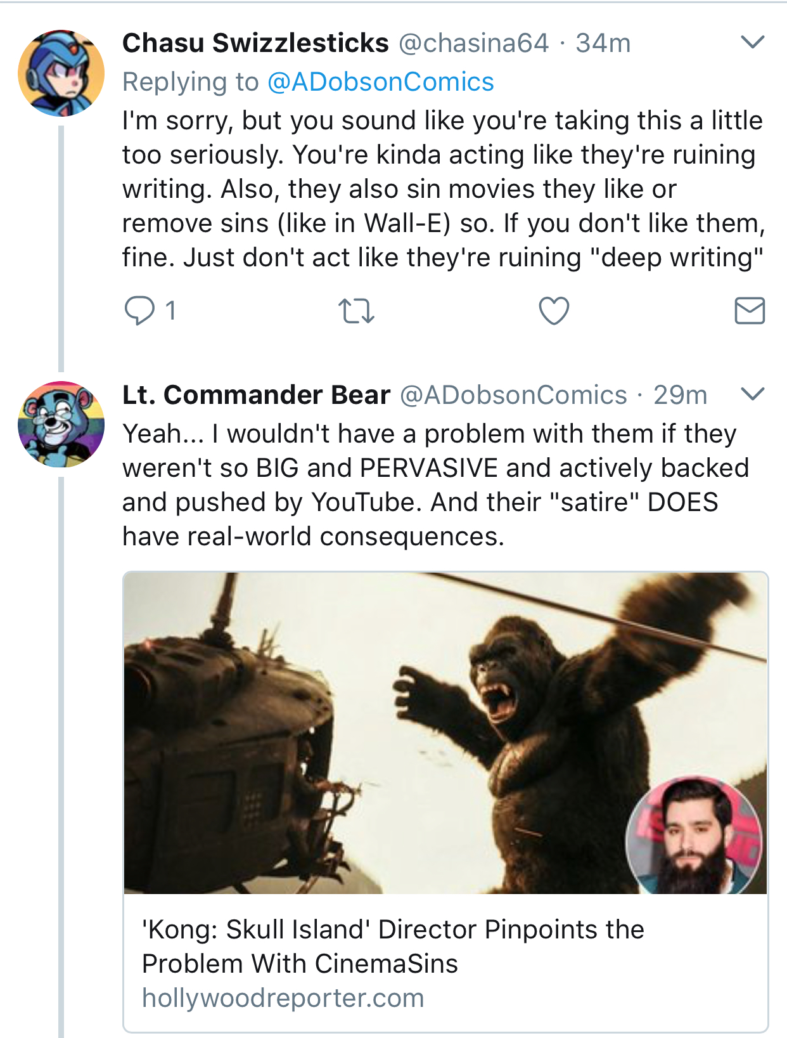Open Chasu Swizzlesticks' Mega Man avatar
This screenshot has height=1038, width=787.
[61, 73]
